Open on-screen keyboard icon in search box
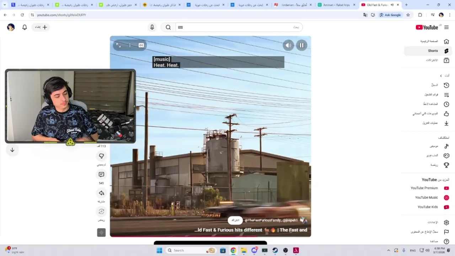Viewport: 455px width, 256px height. (180, 27)
